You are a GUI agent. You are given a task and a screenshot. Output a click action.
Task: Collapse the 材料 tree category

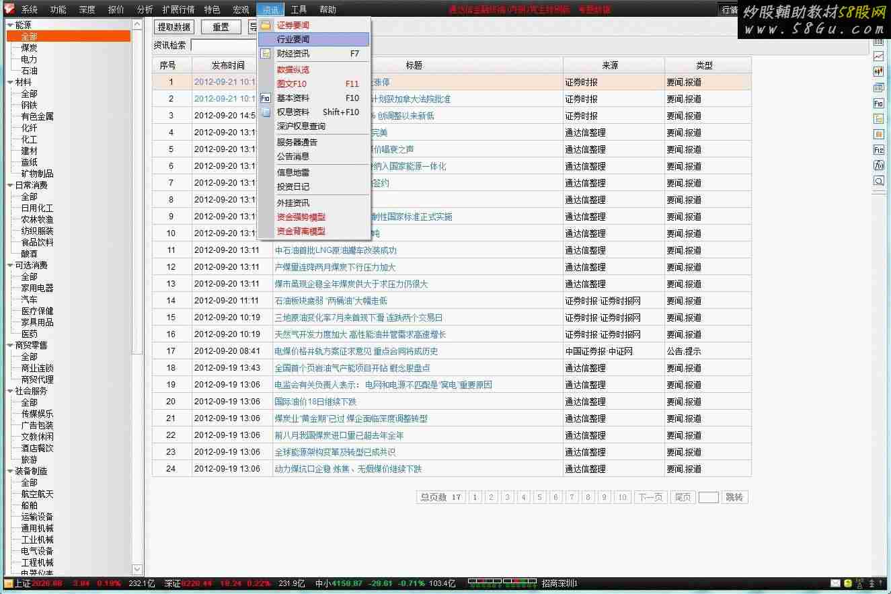[10, 82]
